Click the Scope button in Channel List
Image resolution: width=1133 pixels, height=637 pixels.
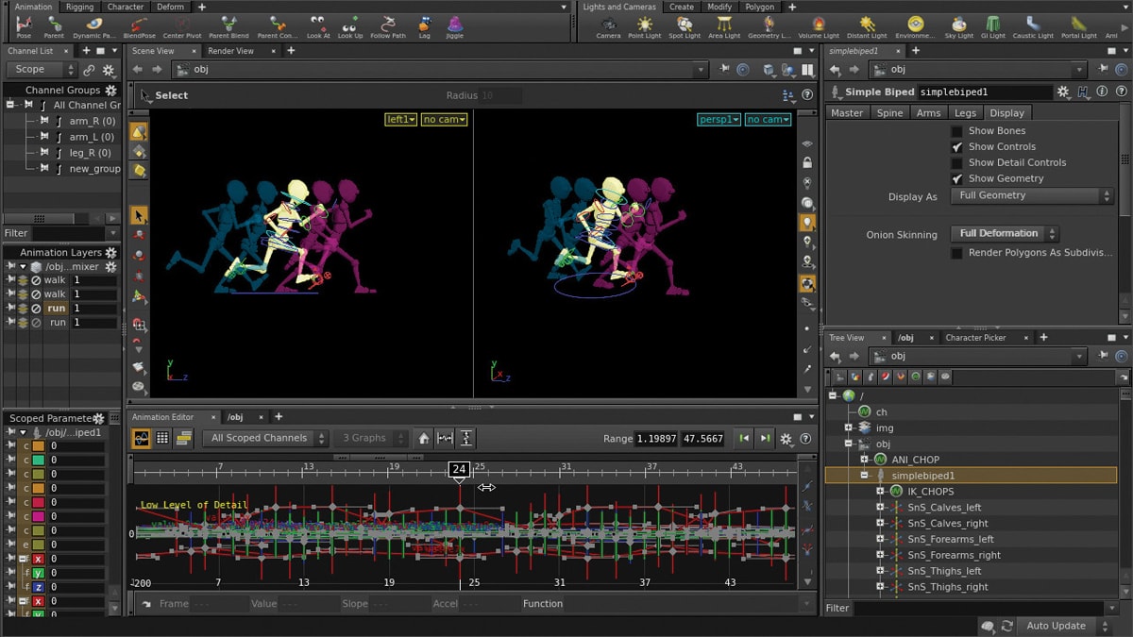click(30, 70)
